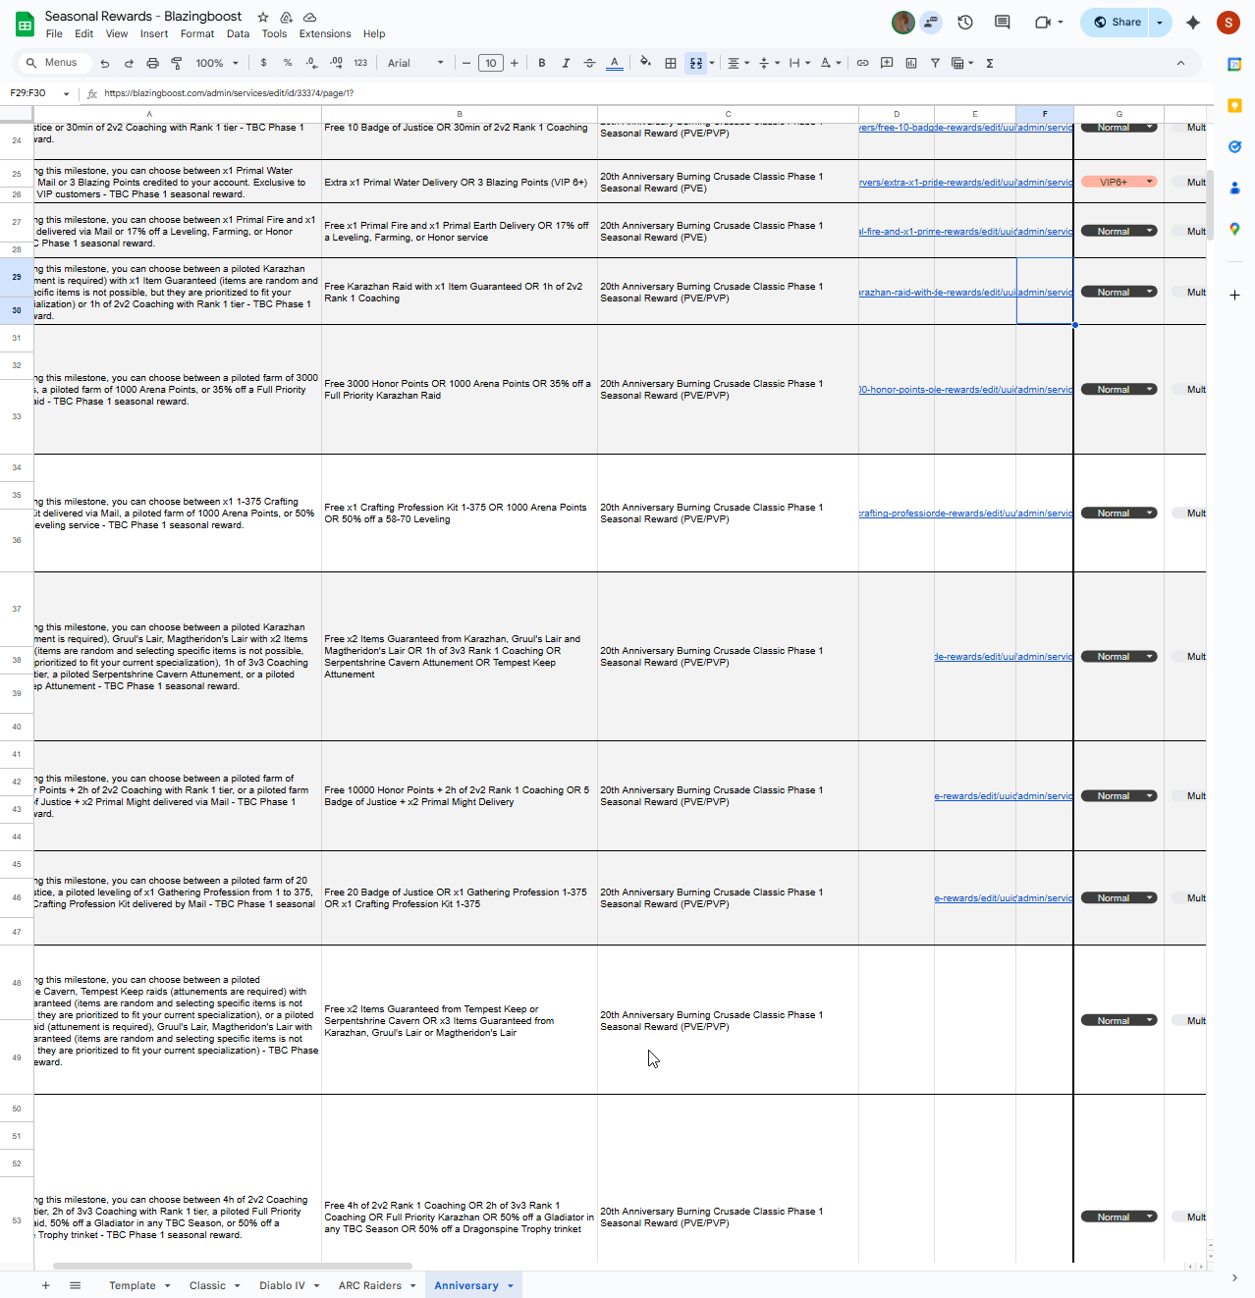Add a comment with the toolbar comment icon
The width and height of the screenshot is (1255, 1298).
pyautogui.click(x=887, y=63)
